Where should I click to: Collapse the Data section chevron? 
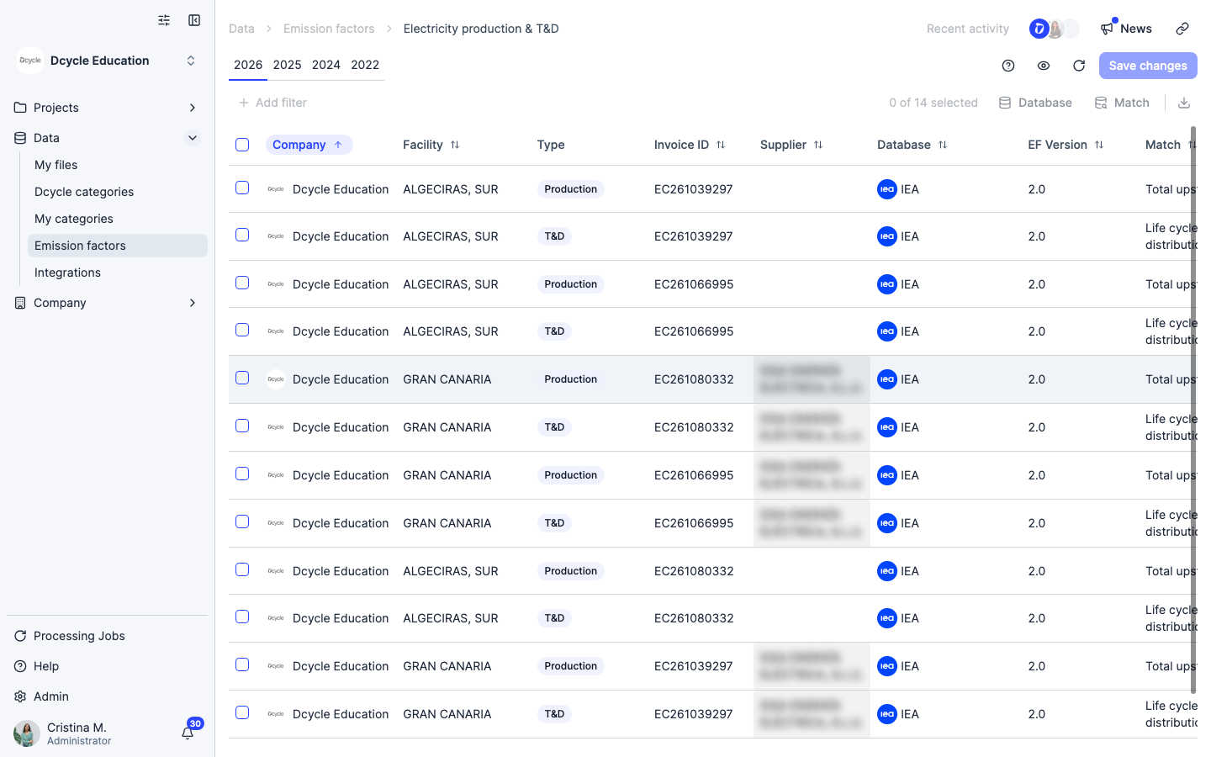193,138
